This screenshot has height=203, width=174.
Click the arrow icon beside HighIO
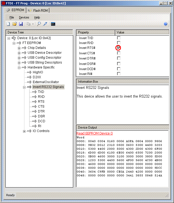point(29,72)
